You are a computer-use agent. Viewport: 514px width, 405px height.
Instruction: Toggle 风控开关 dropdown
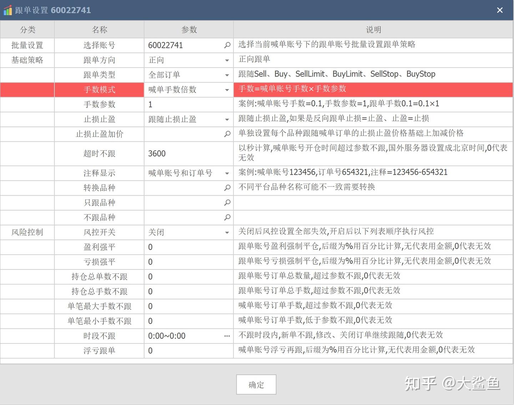pos(227,233)
